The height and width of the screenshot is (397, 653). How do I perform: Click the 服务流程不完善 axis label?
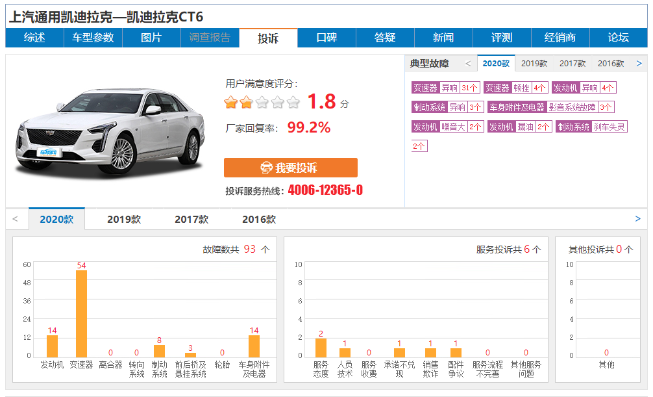487,370
